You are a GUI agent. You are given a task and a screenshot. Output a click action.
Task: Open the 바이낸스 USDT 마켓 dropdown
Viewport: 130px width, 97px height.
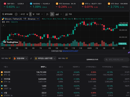45,58
